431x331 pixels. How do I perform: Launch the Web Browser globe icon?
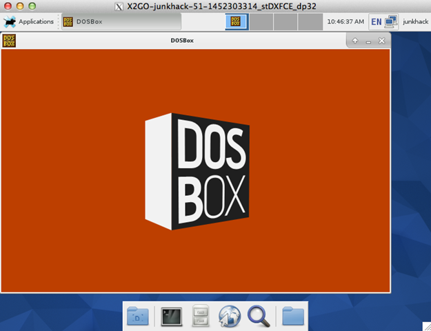tap(229, 316)
